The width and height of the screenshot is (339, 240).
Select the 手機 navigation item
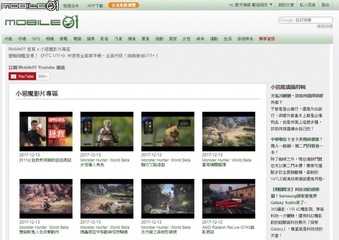pos(22,39)
